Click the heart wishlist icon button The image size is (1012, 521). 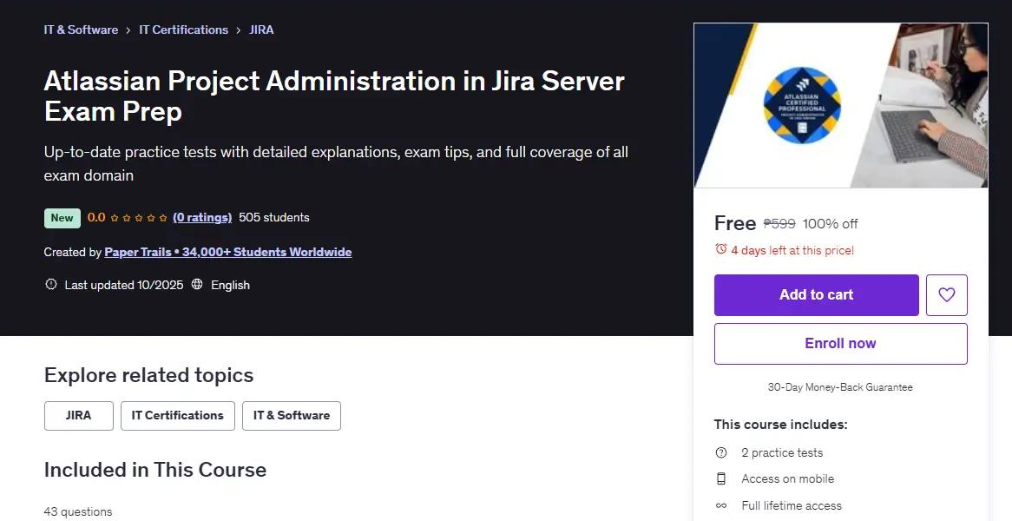pos(946,295)
